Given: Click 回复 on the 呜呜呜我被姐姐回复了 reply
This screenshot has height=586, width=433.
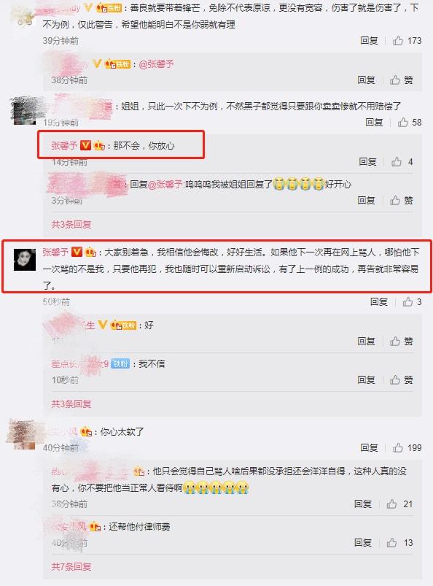Looking at the screenshot, I should coord(366,200).
